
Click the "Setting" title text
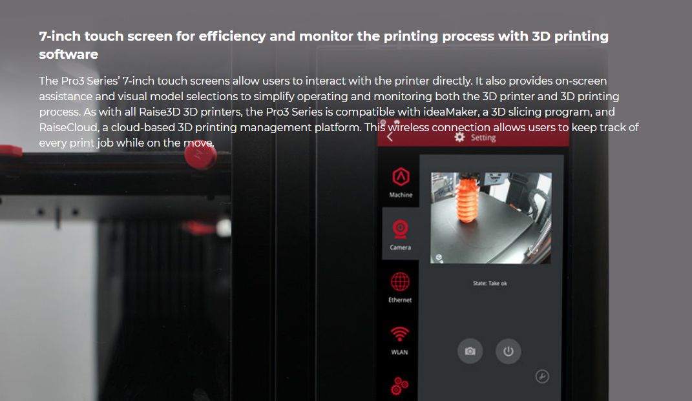(483, 138)
